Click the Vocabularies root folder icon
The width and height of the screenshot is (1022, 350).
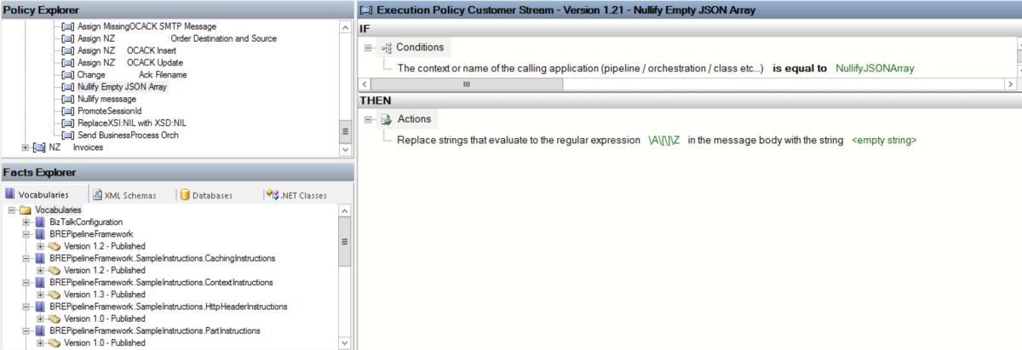click(x=26, y=209)
